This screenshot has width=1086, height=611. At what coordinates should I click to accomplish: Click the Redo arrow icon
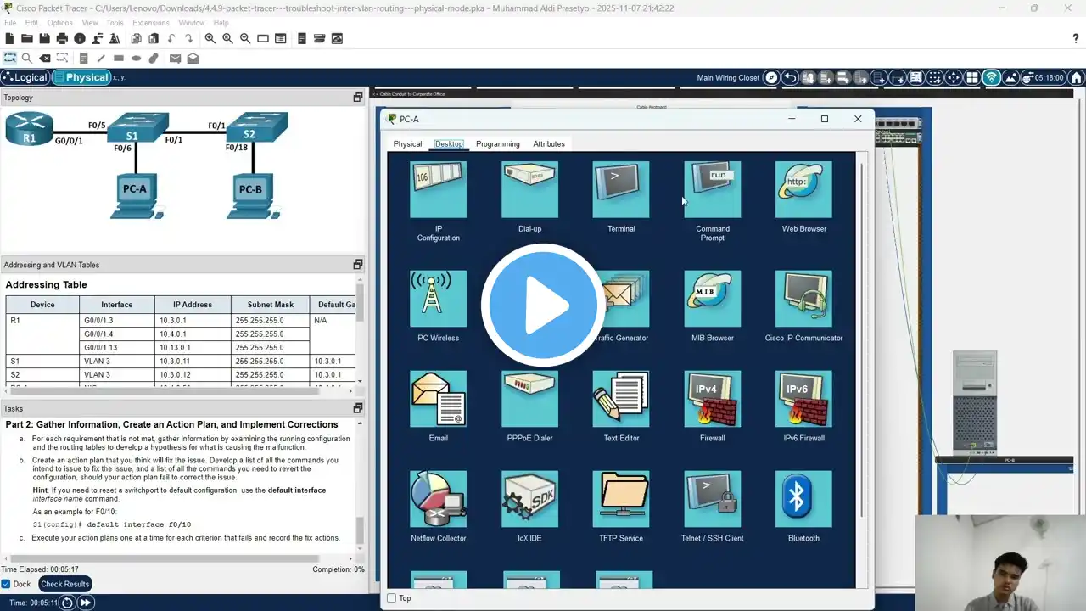[x=189, y=38]
